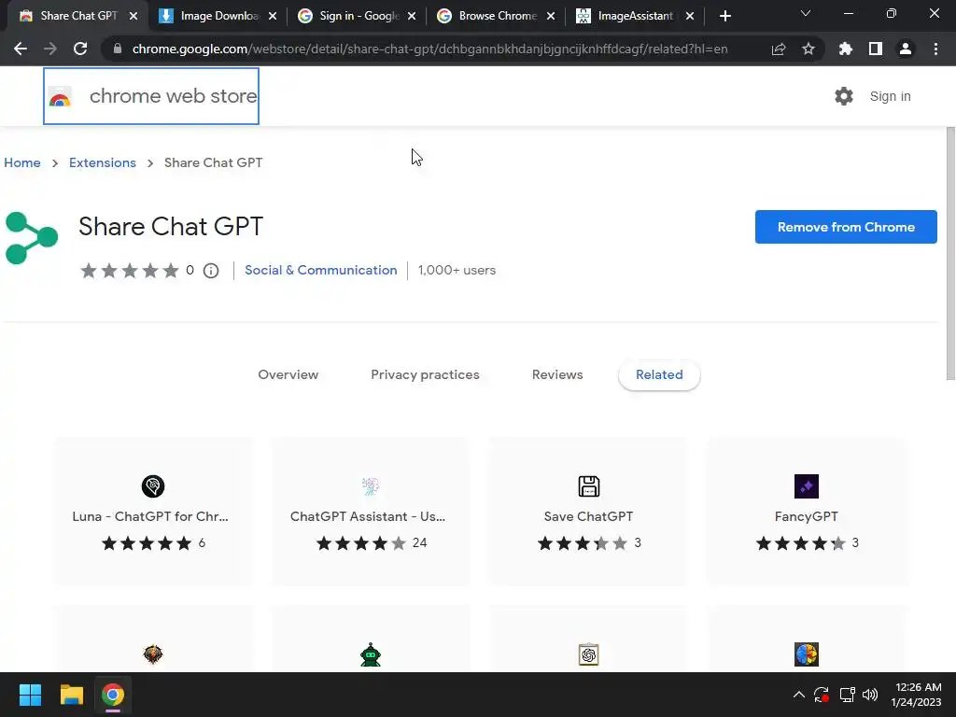This screenshot has width=956, height=717.
Task: Click the green robot extension icon
Action: pyautogui.click(x=371, y=654)
